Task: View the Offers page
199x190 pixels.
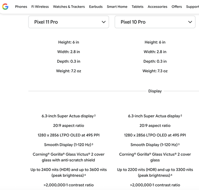Action: click(x=177, y=6)
